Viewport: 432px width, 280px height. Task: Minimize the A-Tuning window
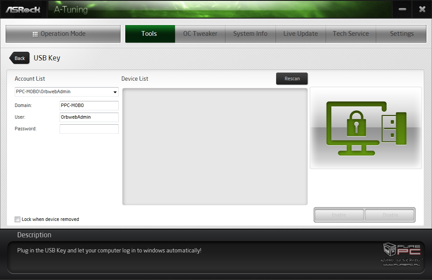[402, 9]
